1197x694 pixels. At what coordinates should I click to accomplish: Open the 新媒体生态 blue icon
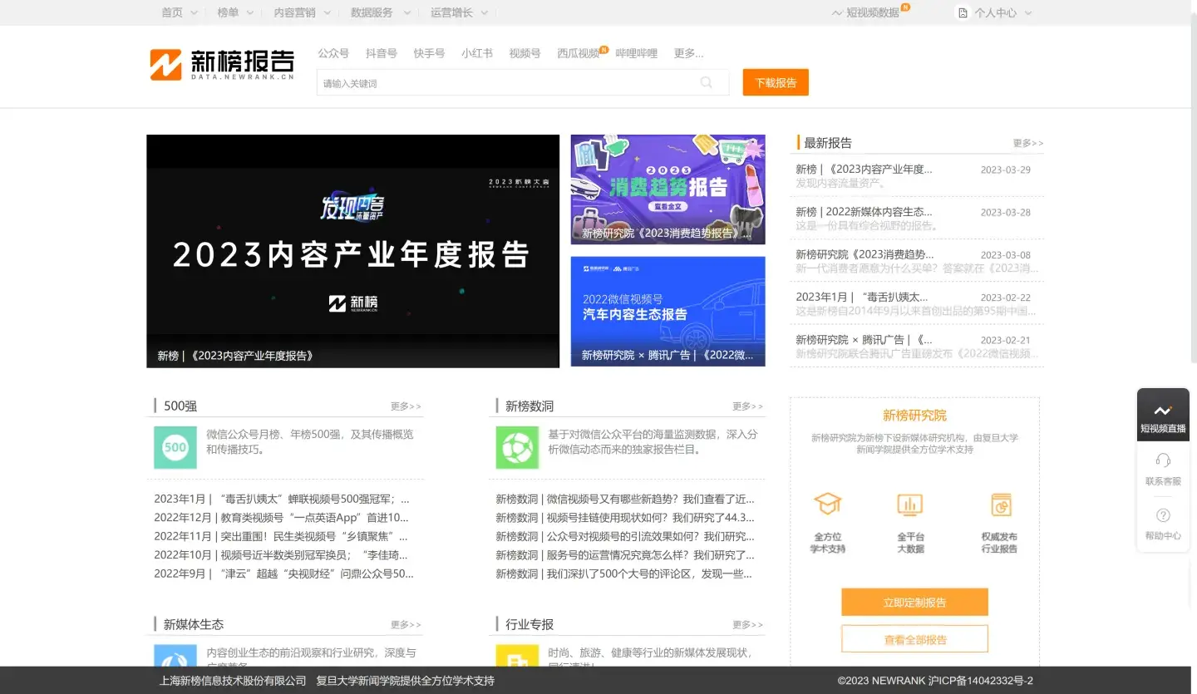[175, 656]
